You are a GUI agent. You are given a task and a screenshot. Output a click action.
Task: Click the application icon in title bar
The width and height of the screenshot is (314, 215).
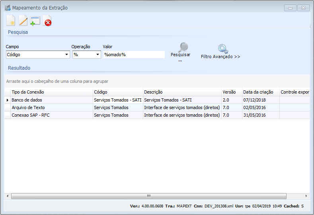[8, 8]
